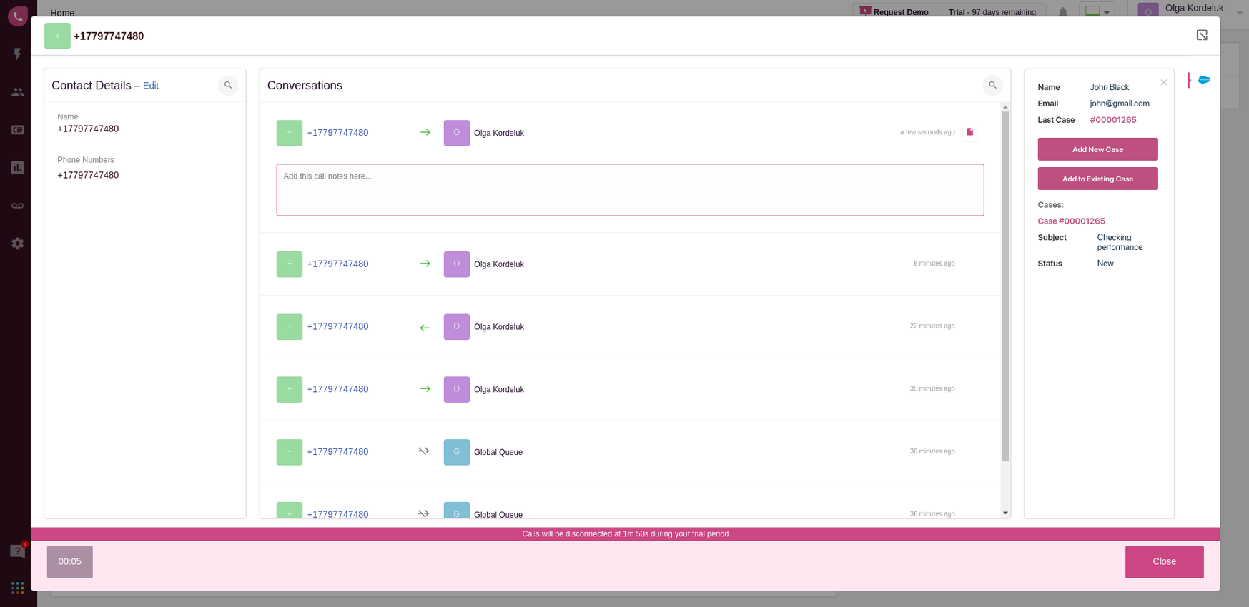This screenshot has width=1249, height=607.
Task: Open the help chat icon with badge
Action: 18,551
